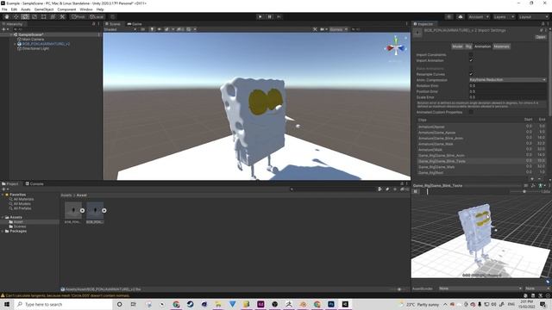This screenshot has height=310, width=552.
Task: Switch to the Console tab
Action: [x=34, y=183]
